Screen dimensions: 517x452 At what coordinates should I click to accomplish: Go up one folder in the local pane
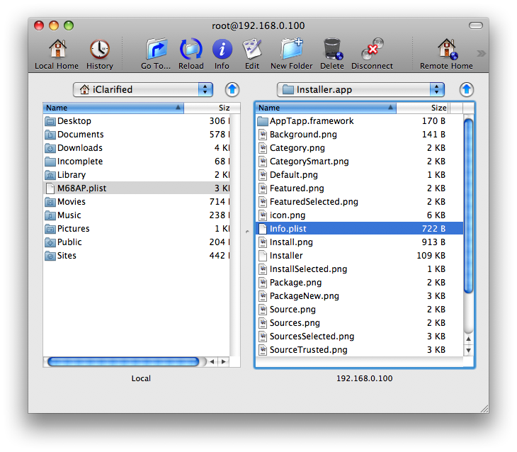pyautogui.click(x=232, y=90)
